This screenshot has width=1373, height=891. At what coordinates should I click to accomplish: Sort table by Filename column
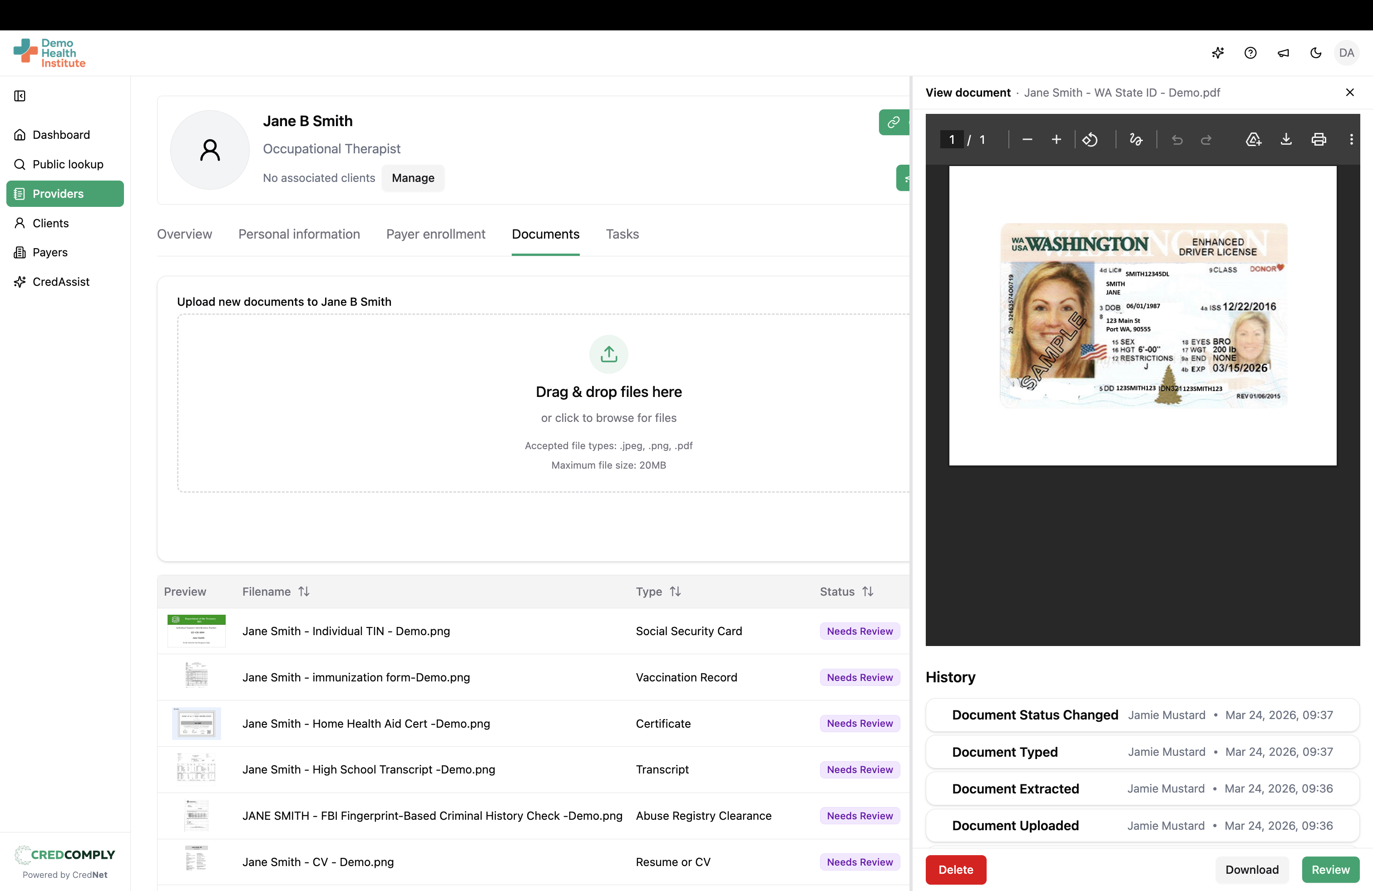(x=303, y=591)
